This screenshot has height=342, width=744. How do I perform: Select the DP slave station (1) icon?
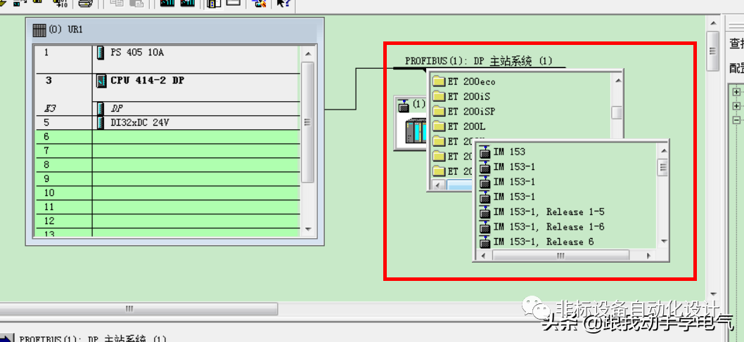pos(404,105)
